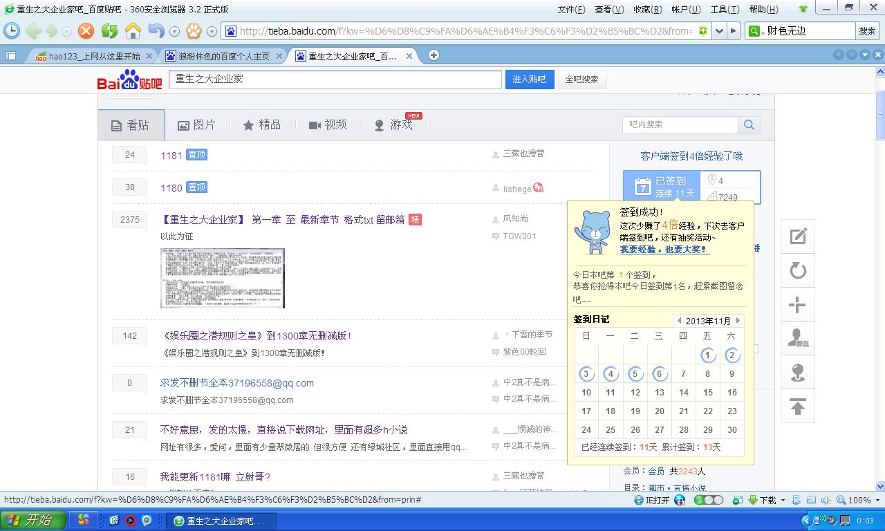Click the 已签到 sign-in button
Viewport: 885px width, 531px height.
pyautogui.click(x=662, y=187)
